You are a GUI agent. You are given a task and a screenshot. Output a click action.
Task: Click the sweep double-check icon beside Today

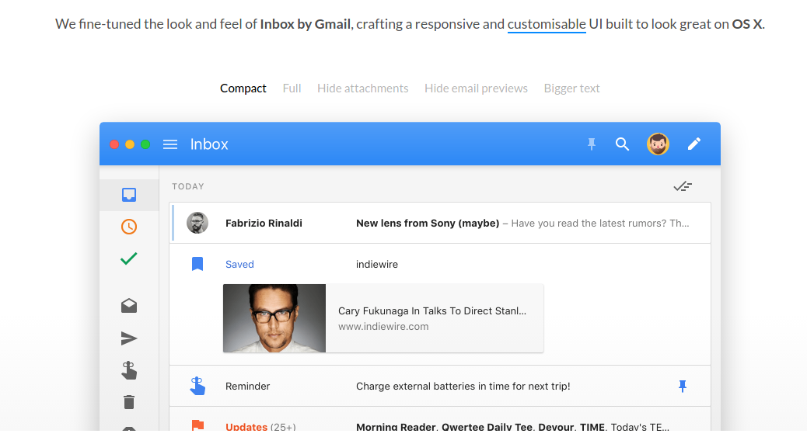click(x=683, y=186)
